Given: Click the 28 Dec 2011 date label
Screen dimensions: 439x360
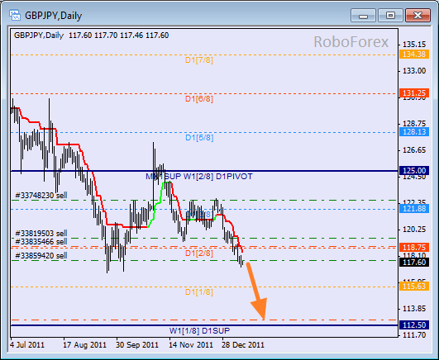Looking at the screenshot, I should (x=243, y=344).
